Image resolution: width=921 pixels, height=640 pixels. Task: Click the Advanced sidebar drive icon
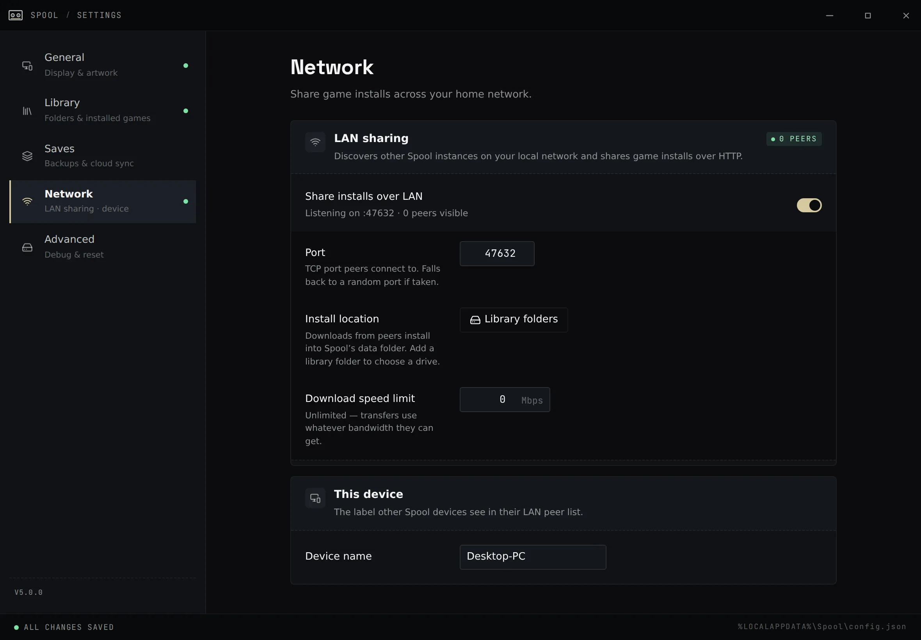27,247
